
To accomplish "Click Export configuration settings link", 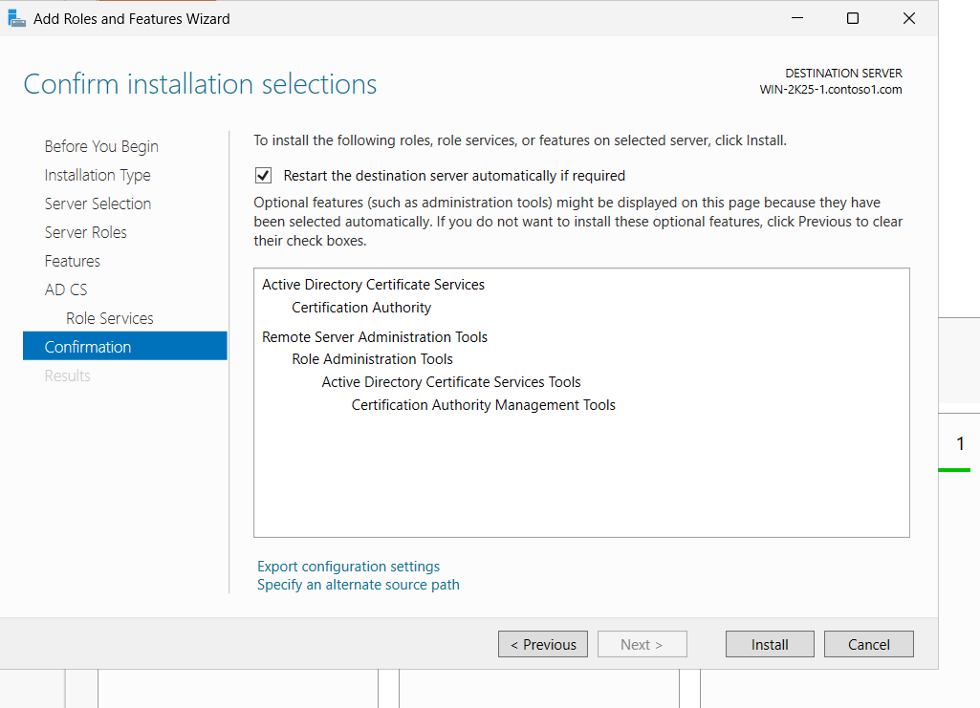I will pos(348,567).
